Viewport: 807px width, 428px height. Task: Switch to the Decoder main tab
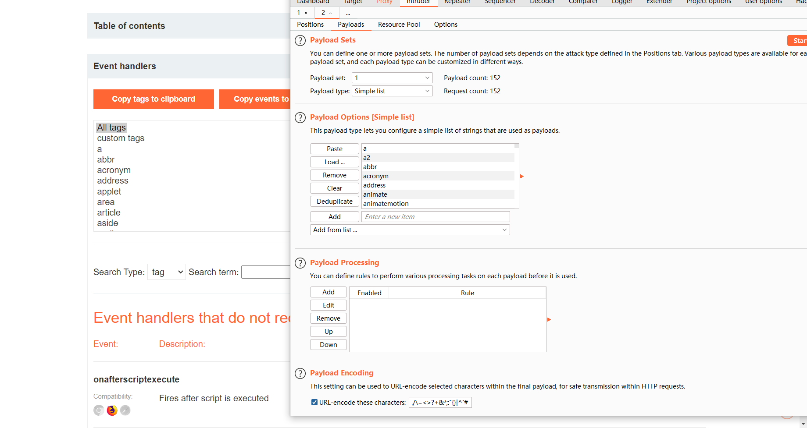(x=542, y=2)
